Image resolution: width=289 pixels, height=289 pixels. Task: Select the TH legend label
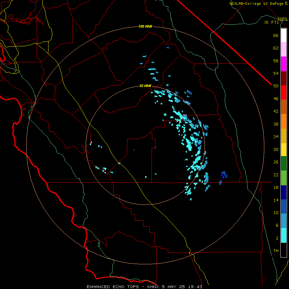tap(276, 251)
